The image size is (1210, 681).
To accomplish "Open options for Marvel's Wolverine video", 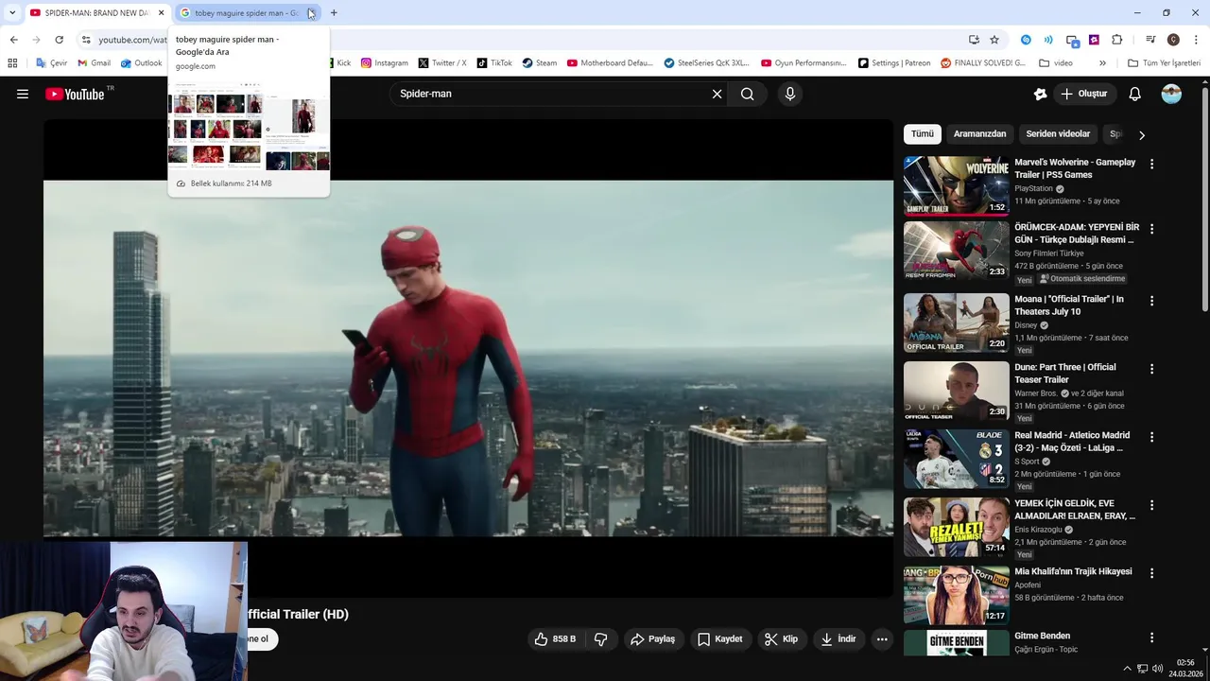I will click(1151, 165).
